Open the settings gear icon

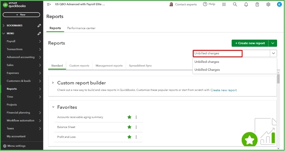click(x=268, y=4)
